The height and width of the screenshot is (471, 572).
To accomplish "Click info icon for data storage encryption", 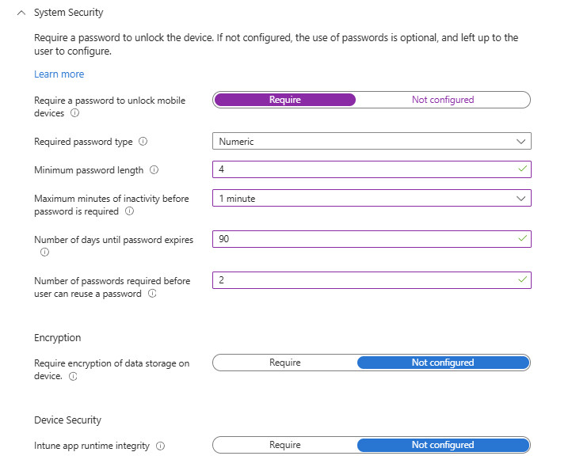I will point(73,377).
